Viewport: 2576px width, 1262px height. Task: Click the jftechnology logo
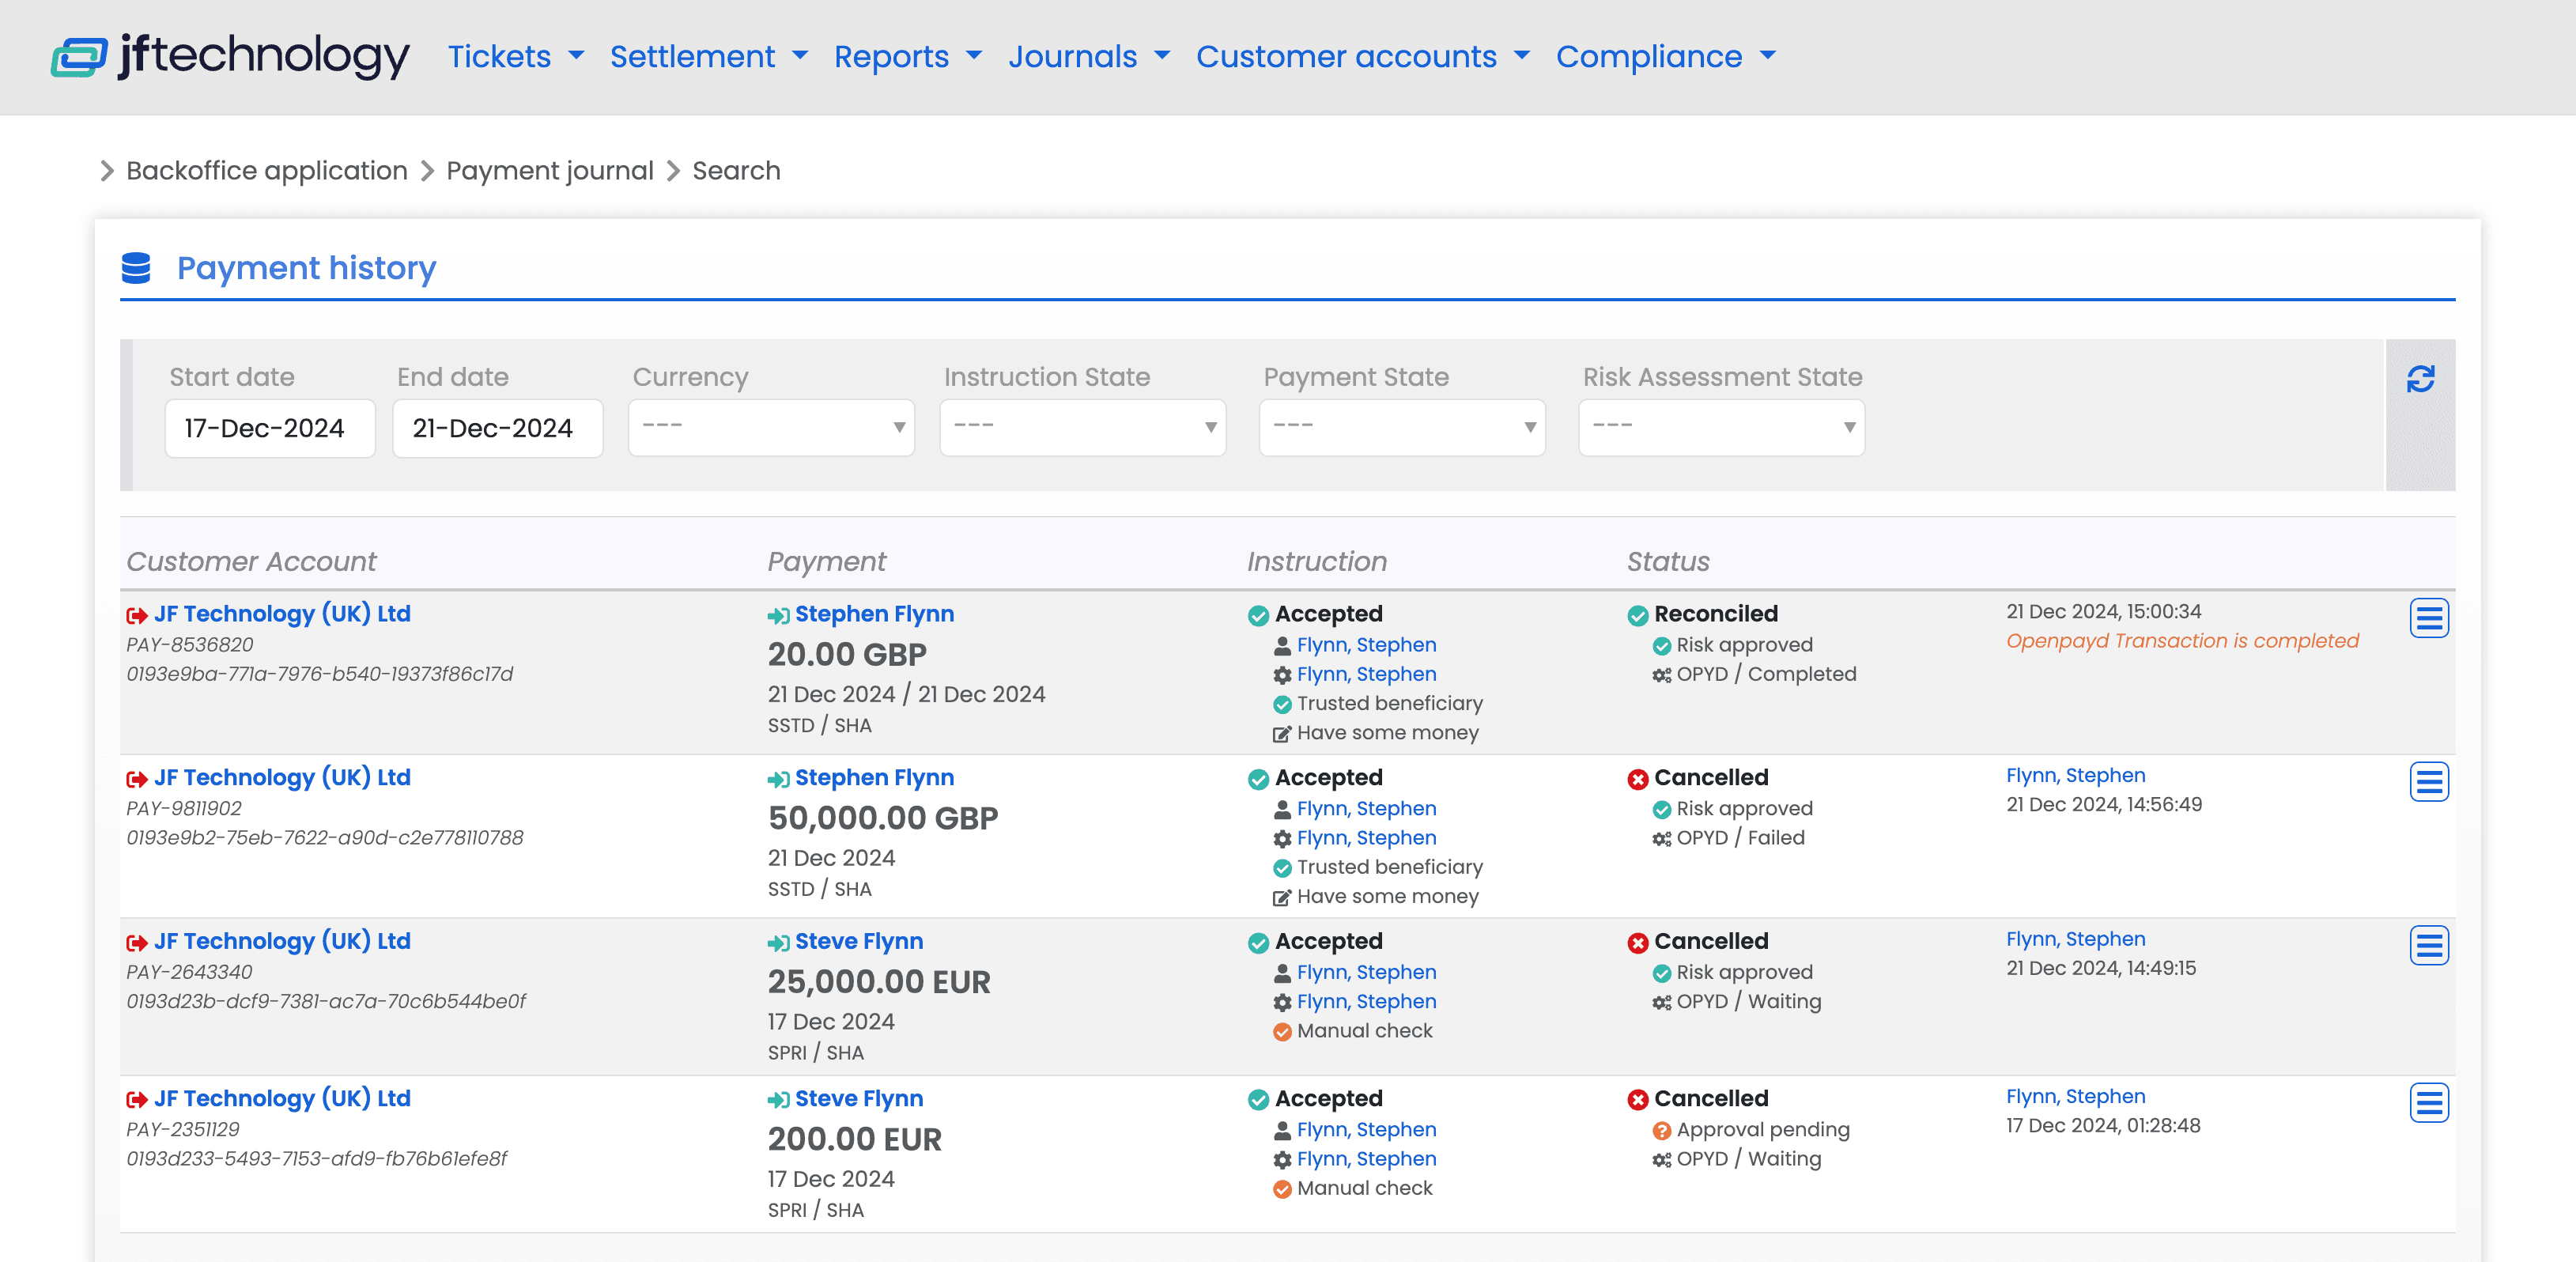pos(230,56)
